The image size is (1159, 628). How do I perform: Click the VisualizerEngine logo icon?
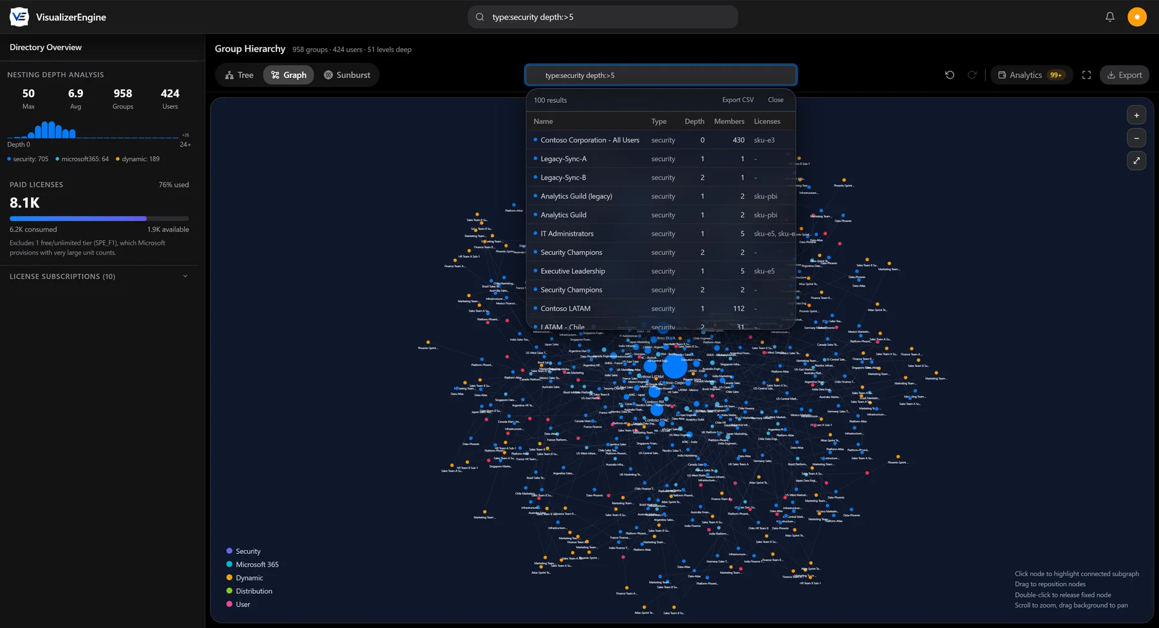(x=19, y=17)
